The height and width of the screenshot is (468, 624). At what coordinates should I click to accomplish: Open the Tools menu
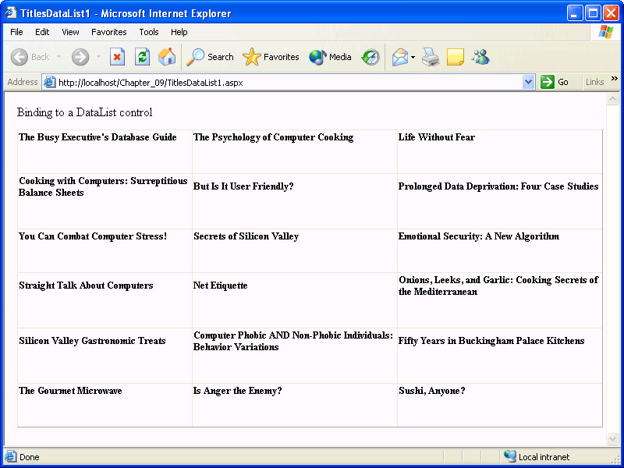(149, 32)
